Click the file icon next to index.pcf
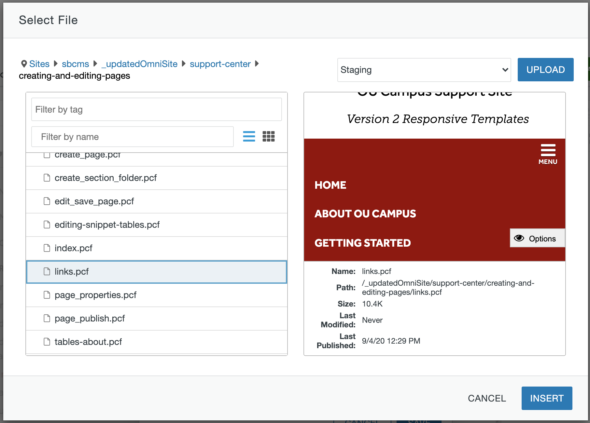Viewport: 590px width, 423px height. coord(47,248)
